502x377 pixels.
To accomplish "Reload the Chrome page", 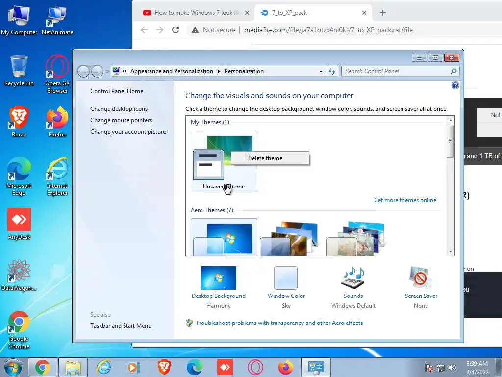I will 176,30.
